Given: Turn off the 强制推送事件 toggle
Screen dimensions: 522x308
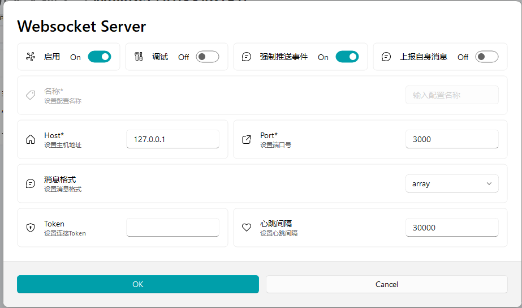Looking at the screenshot, I should tap(347, 57).
